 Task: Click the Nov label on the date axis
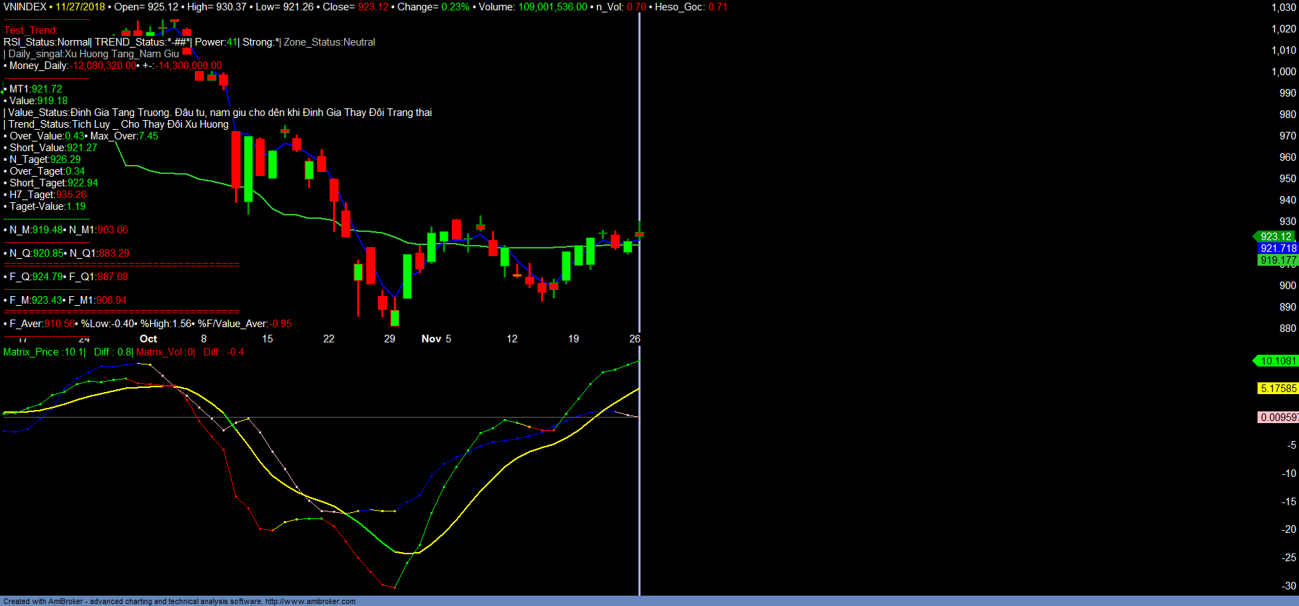pyautogui.click(x=431, y=339)
